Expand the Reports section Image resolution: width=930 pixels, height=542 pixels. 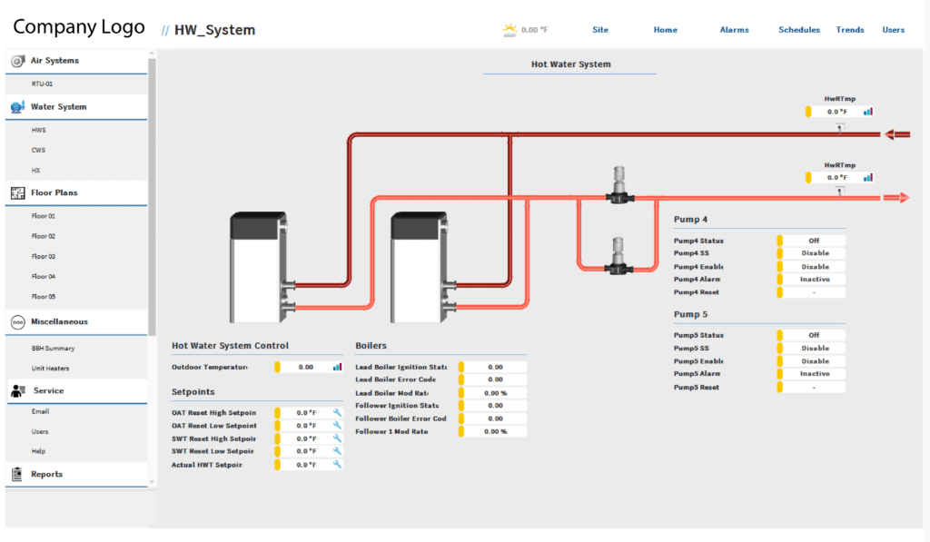(76, 475)
